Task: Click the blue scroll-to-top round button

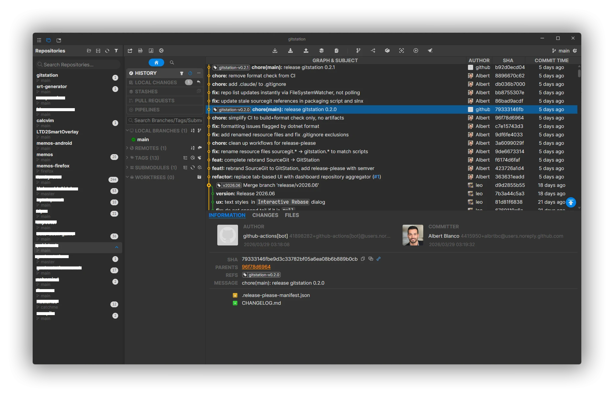Action: coord(571,202)
